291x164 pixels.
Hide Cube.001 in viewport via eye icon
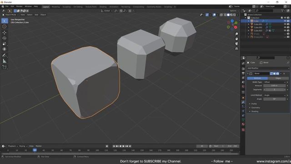[285, 24]
